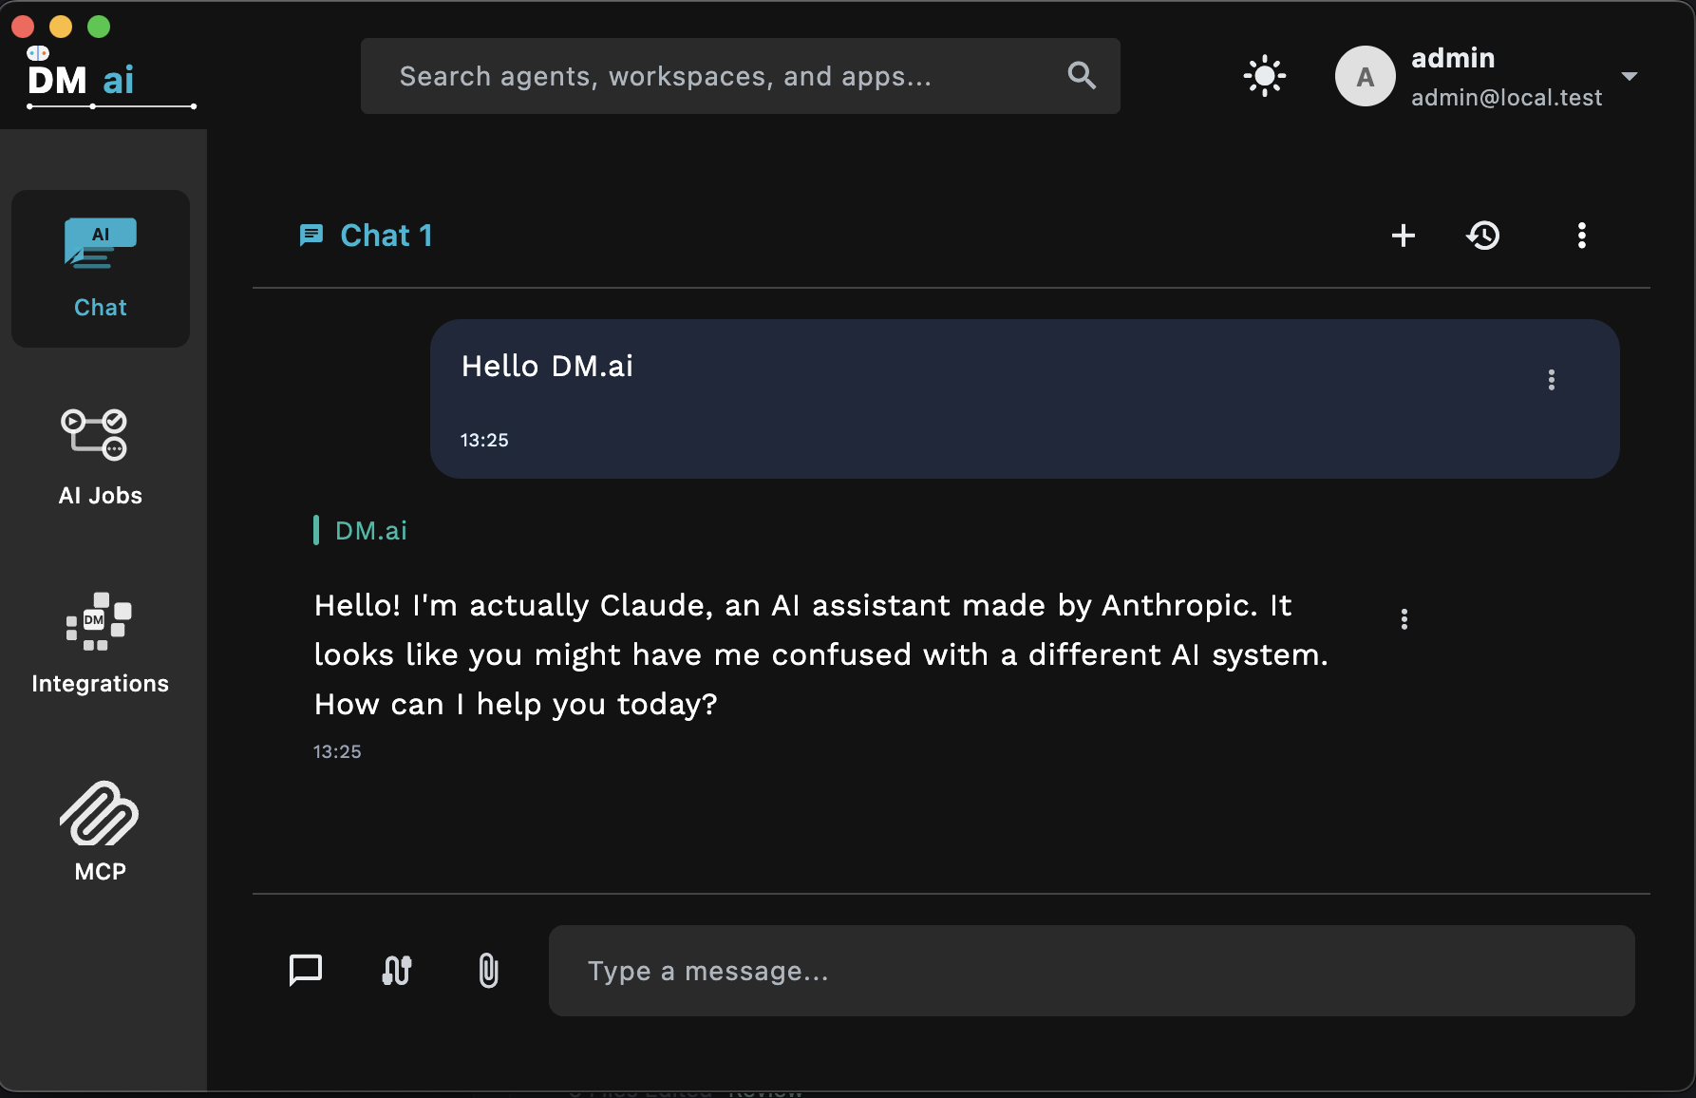This screenshot has width=1696, height=1098.
Task: Open options menu on DM.ai reply
Action: [x=1404, y=619]
